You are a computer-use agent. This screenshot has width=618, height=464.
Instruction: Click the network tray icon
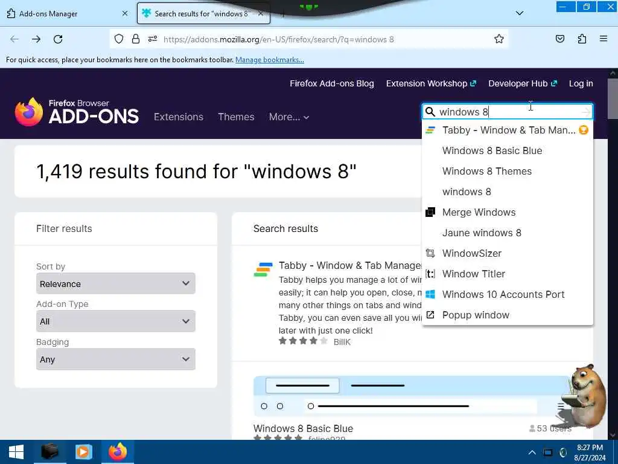548,453
